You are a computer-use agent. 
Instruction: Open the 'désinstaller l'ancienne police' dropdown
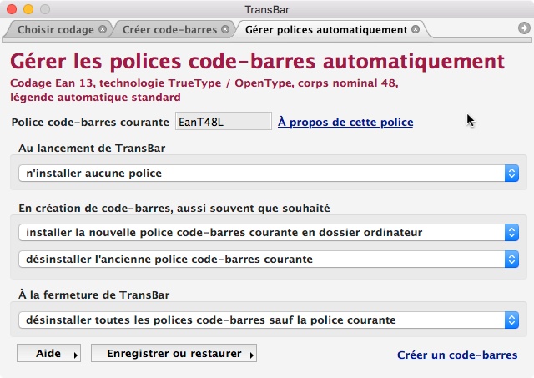point(268,259)
